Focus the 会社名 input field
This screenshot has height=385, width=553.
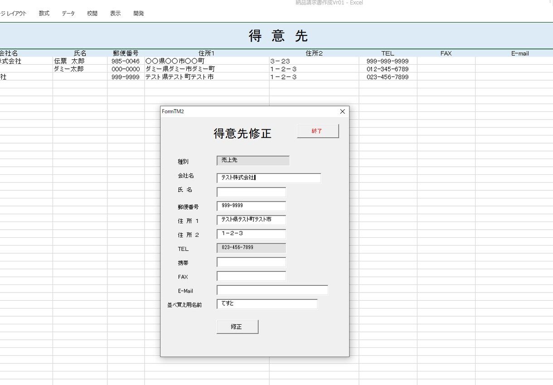click(269, 178)
